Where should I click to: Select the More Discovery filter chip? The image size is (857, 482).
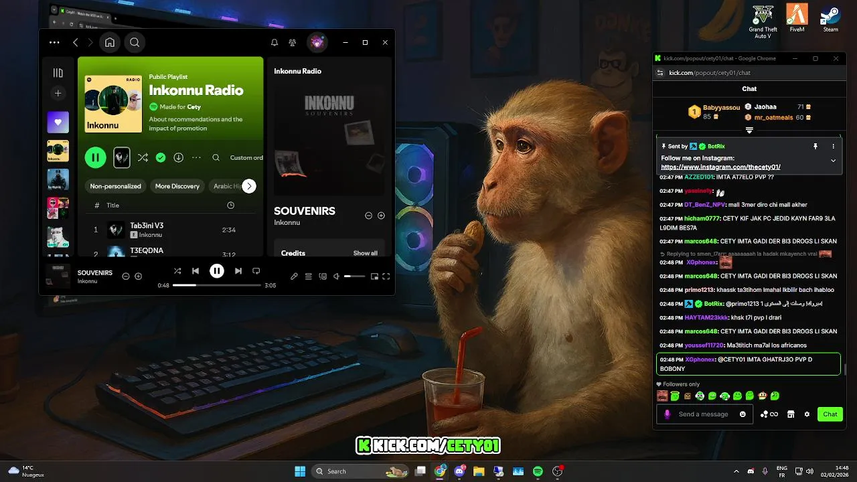tap(177, 186)
